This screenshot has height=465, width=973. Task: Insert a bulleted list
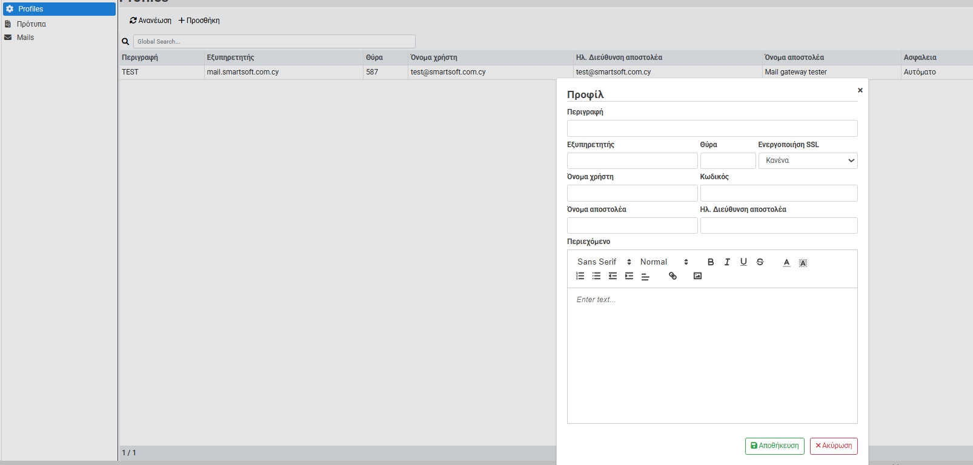(596, 276)
